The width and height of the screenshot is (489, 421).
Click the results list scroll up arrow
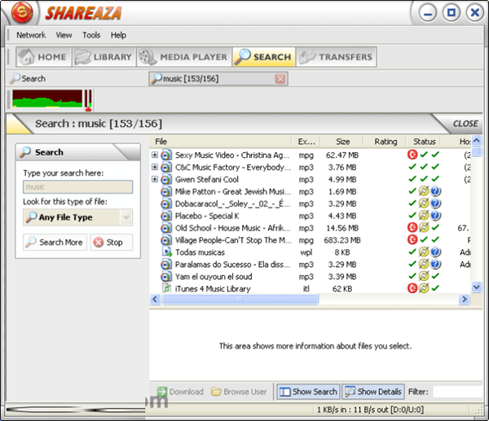[x=476, y=141]
